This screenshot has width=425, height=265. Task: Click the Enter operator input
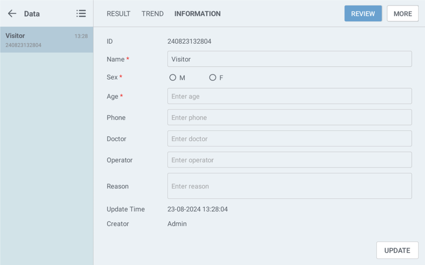point(289,160)
